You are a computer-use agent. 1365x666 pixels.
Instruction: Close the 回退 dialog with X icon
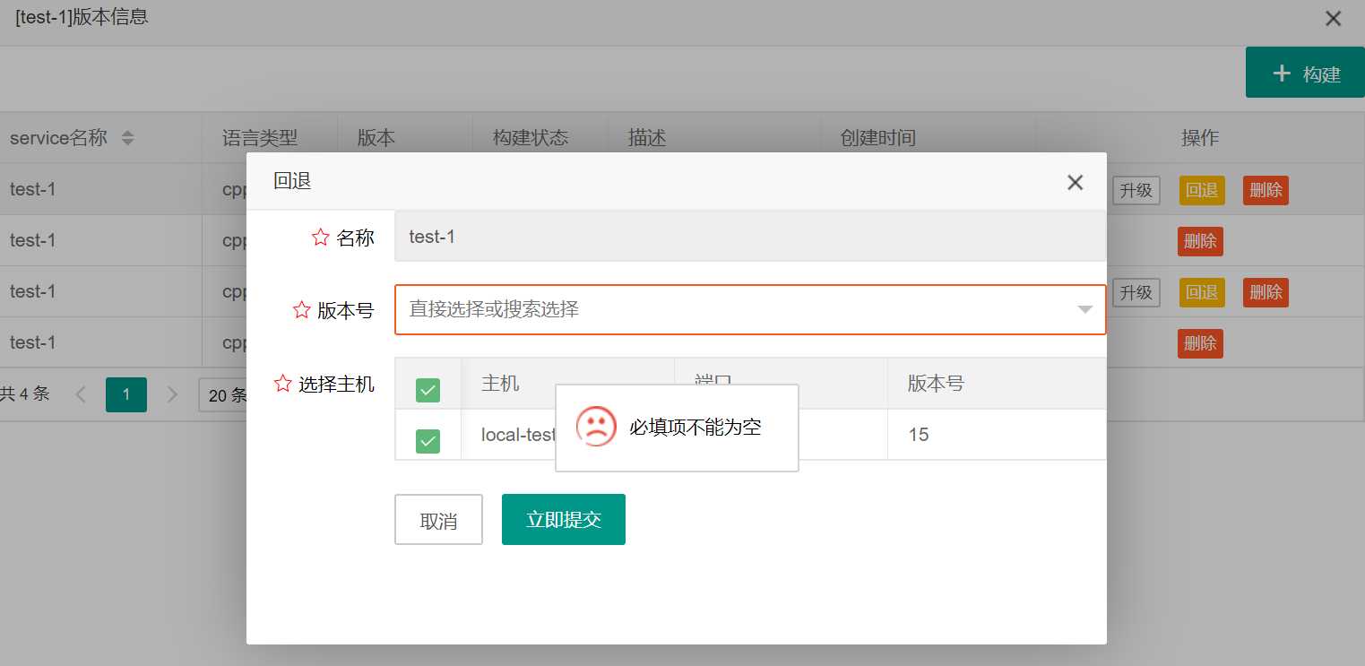tap(1075, 182)
